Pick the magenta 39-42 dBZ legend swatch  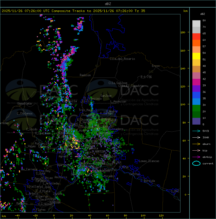(196, 82)
